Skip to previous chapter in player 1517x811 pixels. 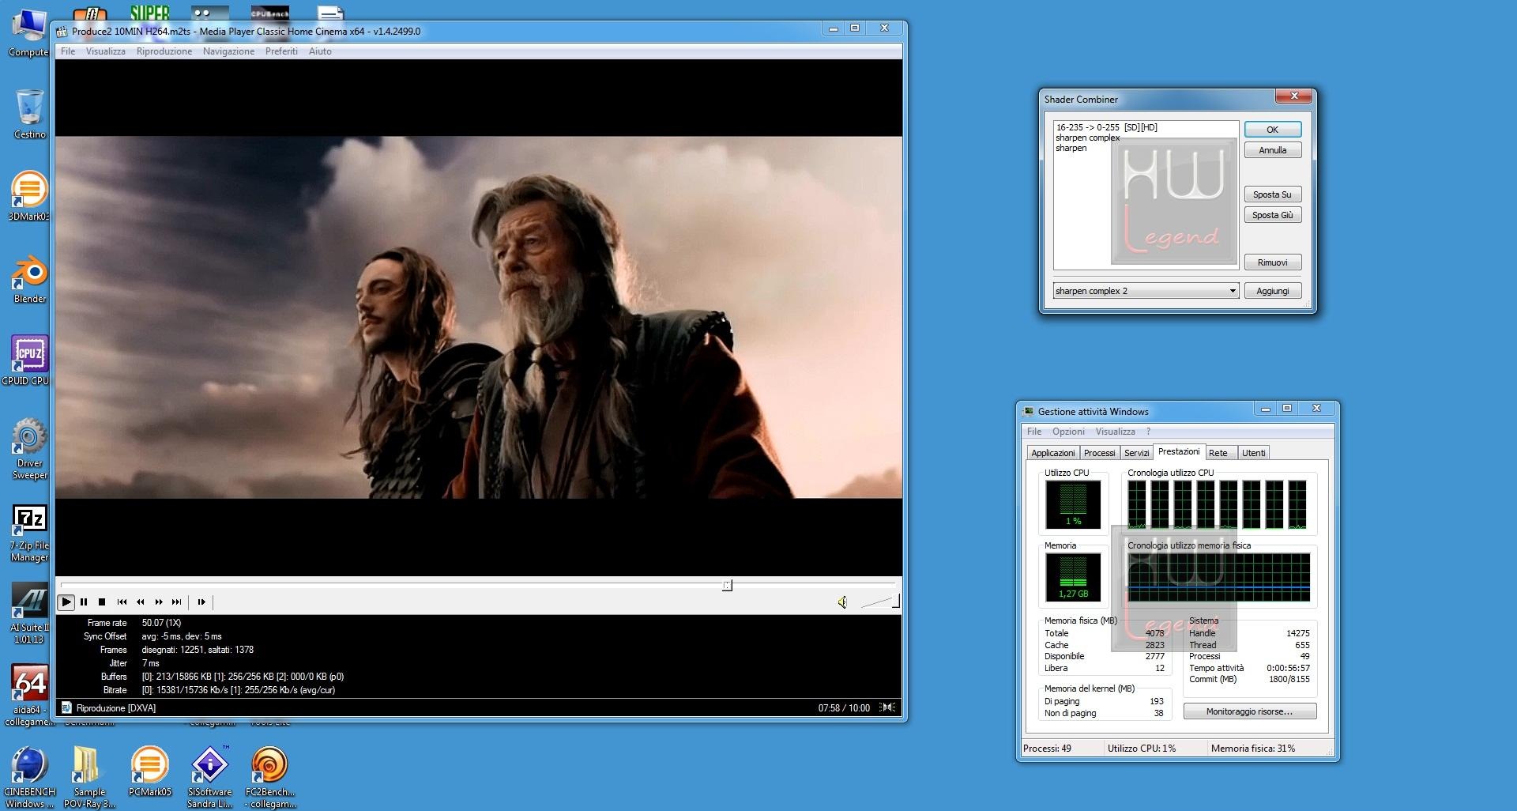click(x=122, y=602)
